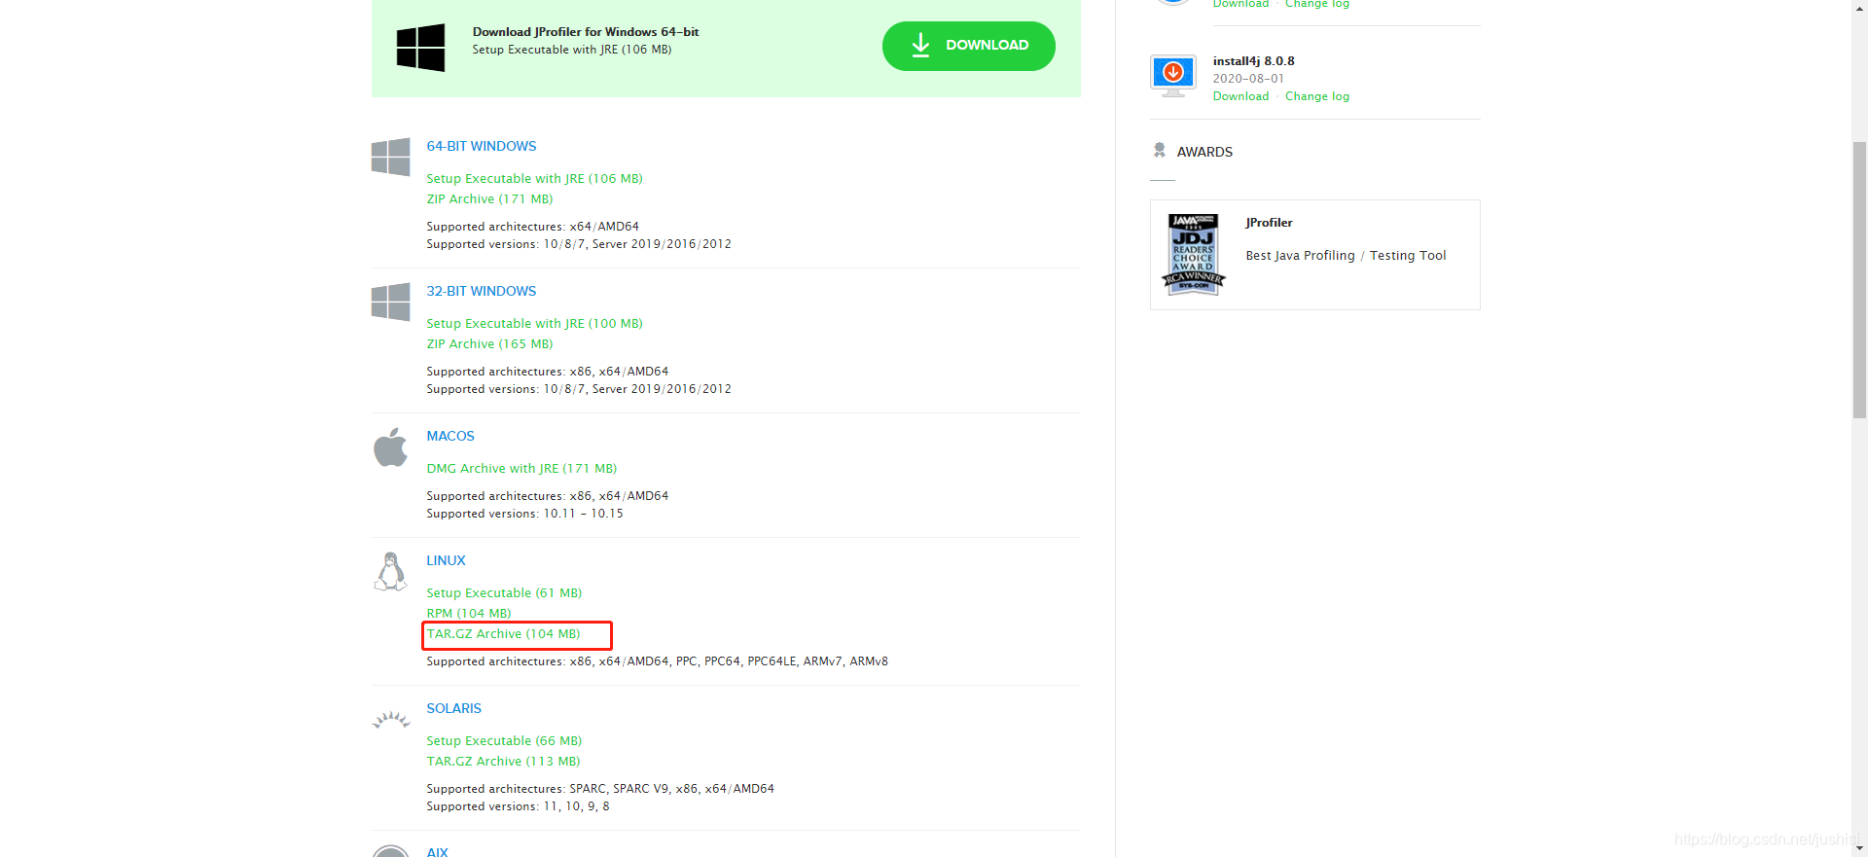Click the Linux penguin icon
This screenshot has height=857, width=1868.
(390, 572)
